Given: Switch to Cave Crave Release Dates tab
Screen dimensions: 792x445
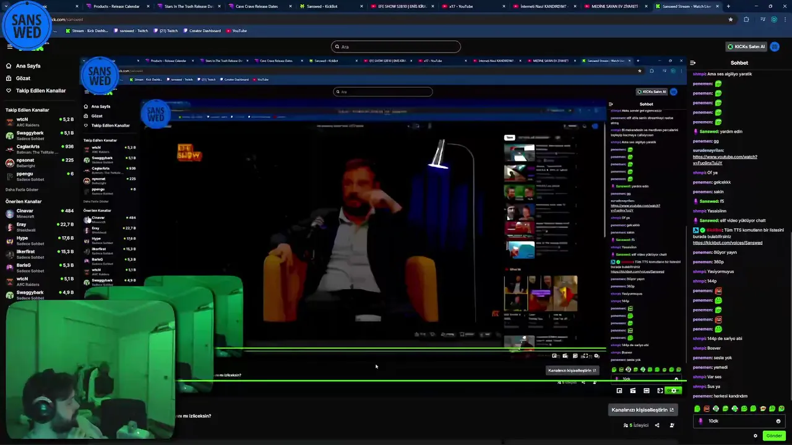Looking at the screenshot, I should tap(260, 6).
